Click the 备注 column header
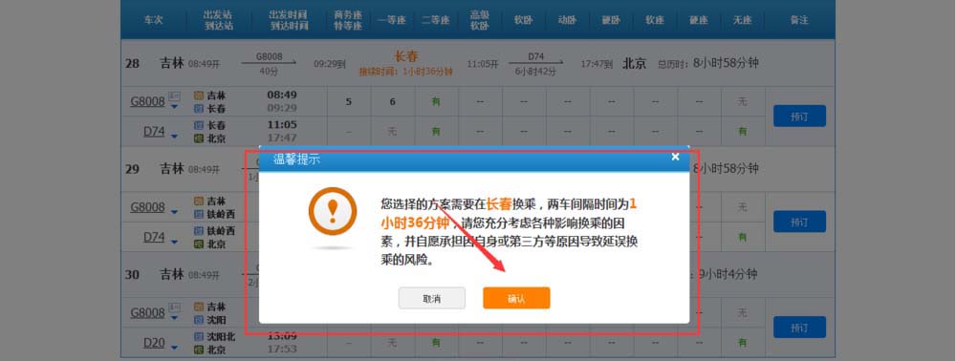This screenshot has height=361, width=956. click(x=799, y=20)
